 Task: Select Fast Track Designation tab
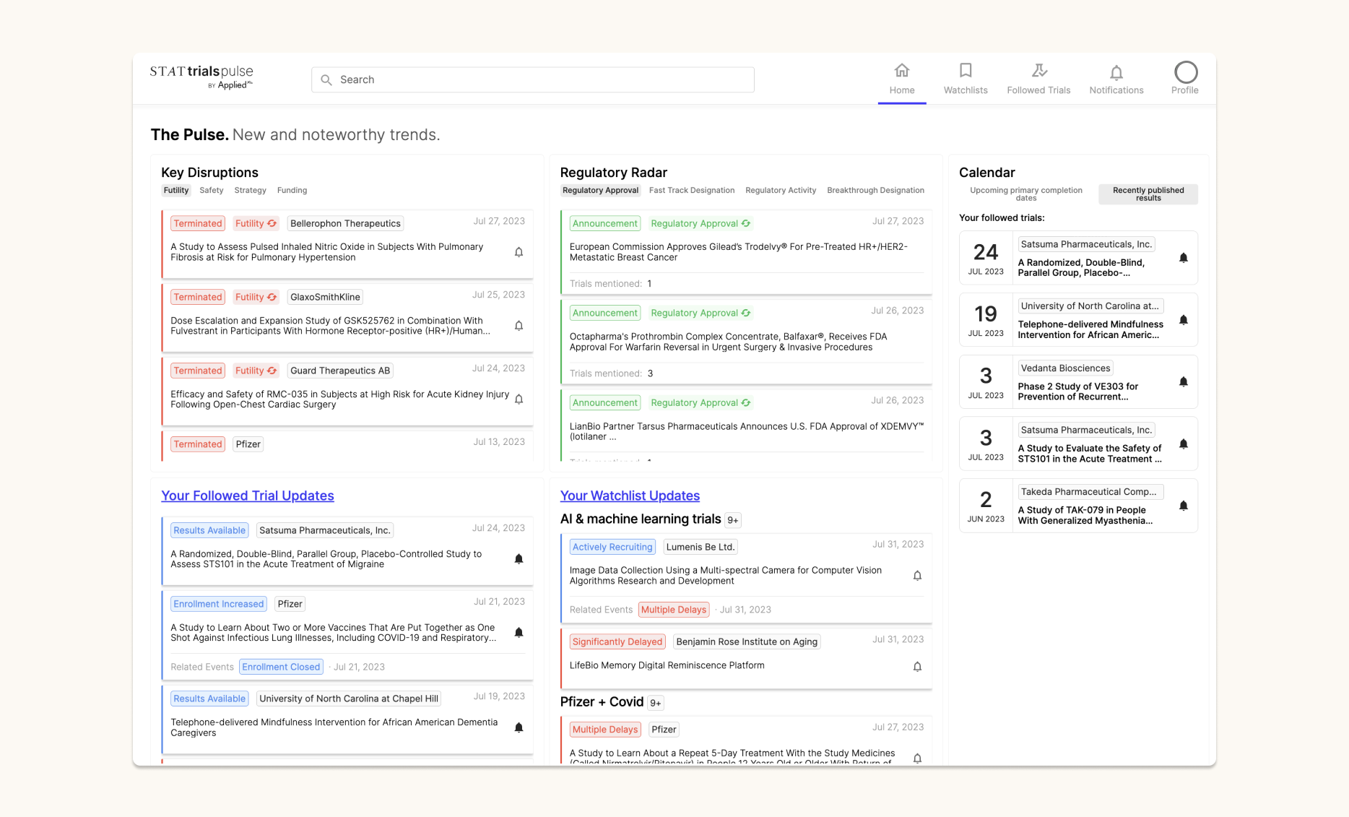pyautogui.click(x=691, y=191)
